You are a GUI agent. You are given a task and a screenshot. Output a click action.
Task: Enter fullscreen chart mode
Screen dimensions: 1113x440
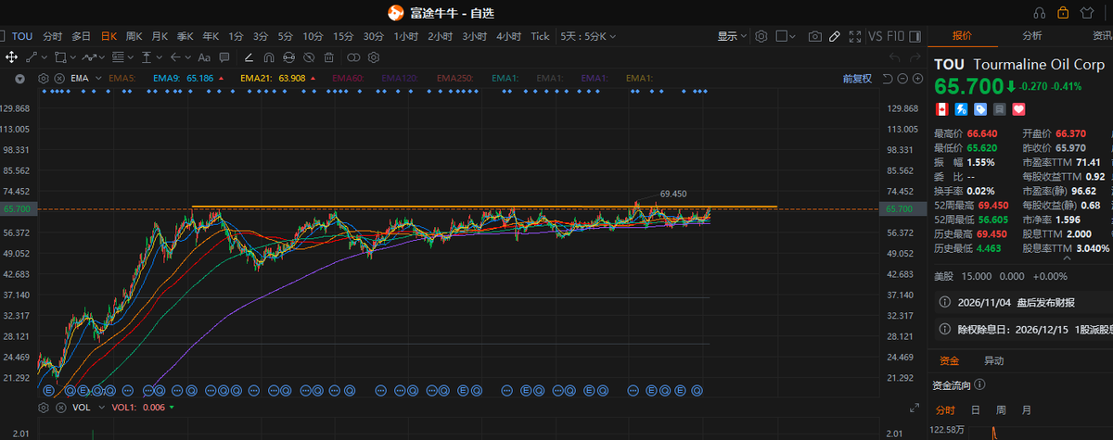(x=855, y=36)
